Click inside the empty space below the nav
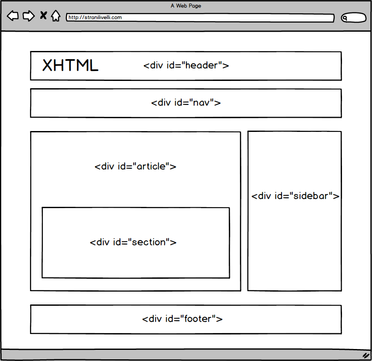Image resolution: width=372 pixels, height=361 pixels. (x=186, y=124)
